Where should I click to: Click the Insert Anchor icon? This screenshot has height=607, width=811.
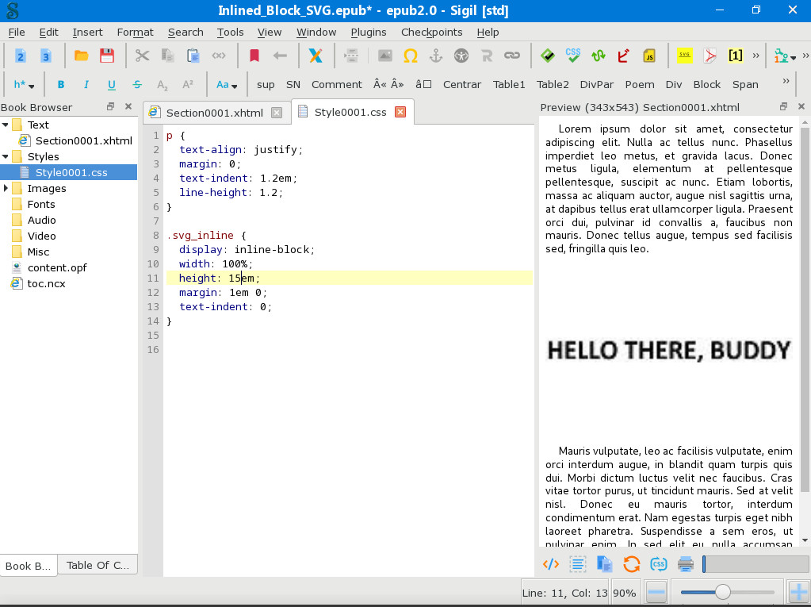[x=435, y=56]
